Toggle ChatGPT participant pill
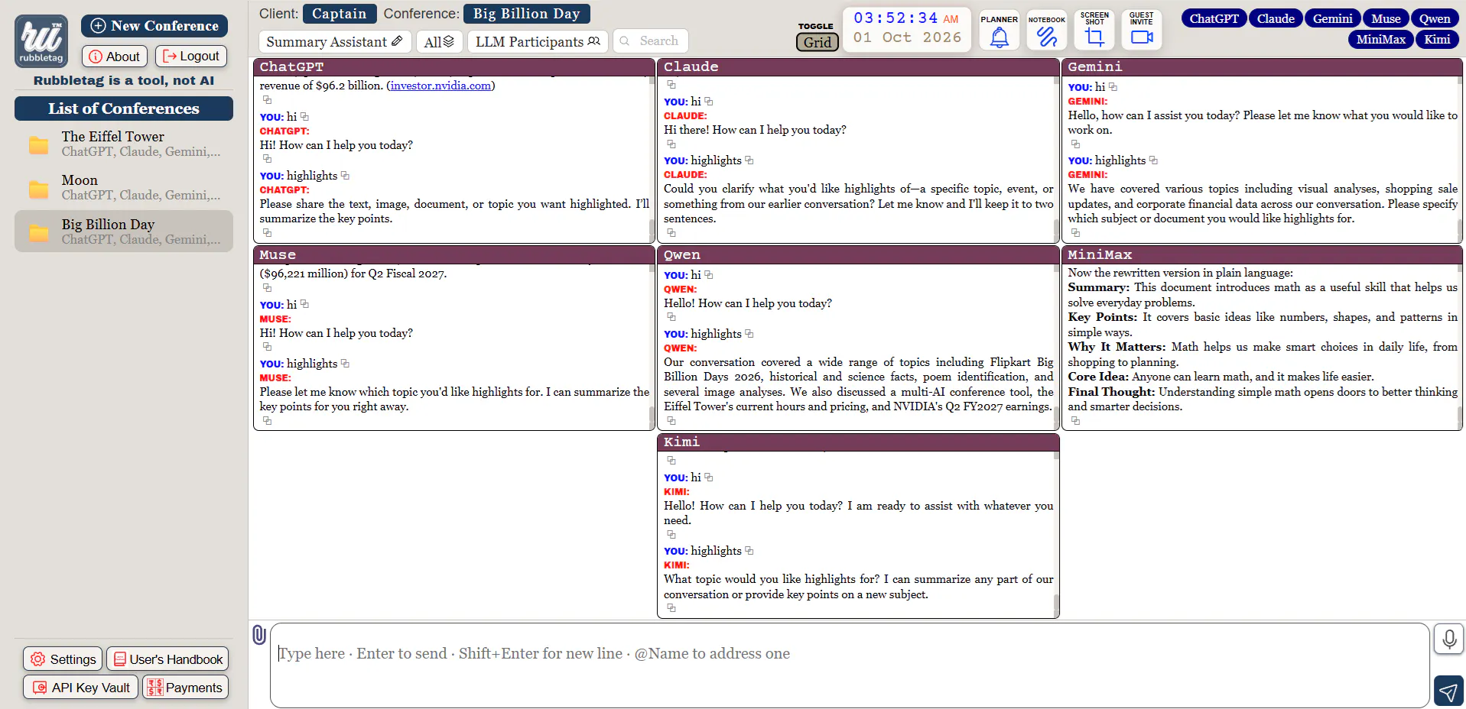This screenshot has height=709, width=1466. (1214, 18)
